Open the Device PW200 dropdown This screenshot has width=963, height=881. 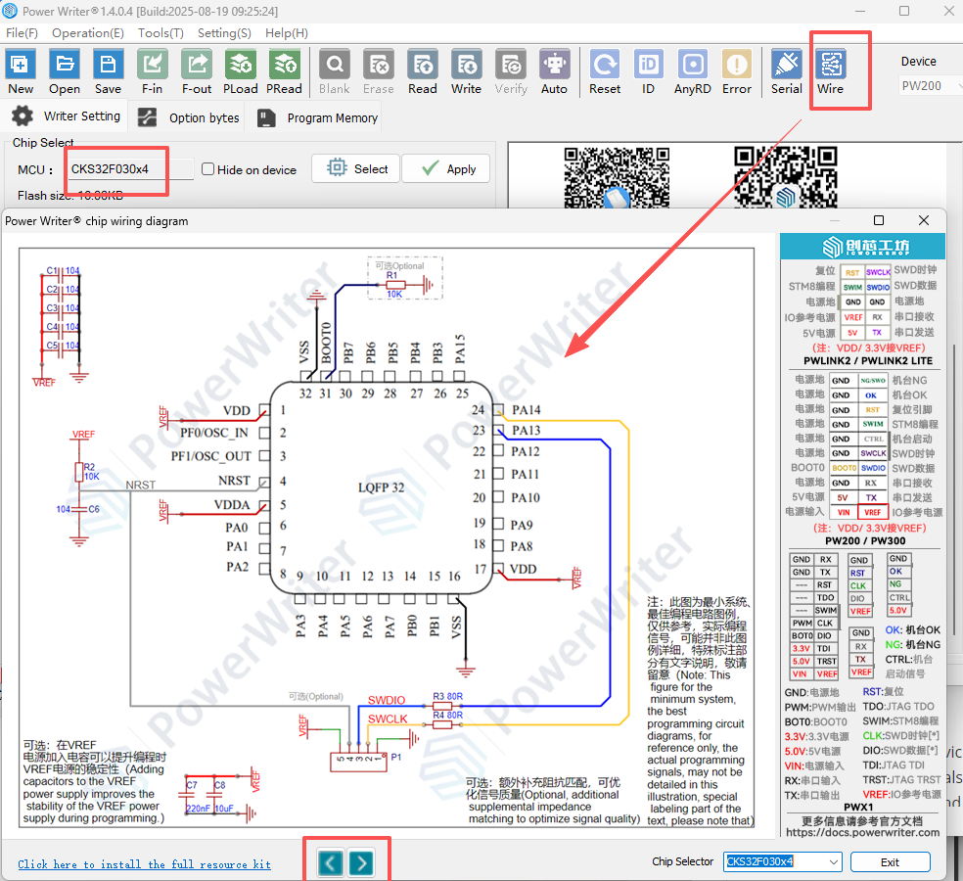pos(929,86)
